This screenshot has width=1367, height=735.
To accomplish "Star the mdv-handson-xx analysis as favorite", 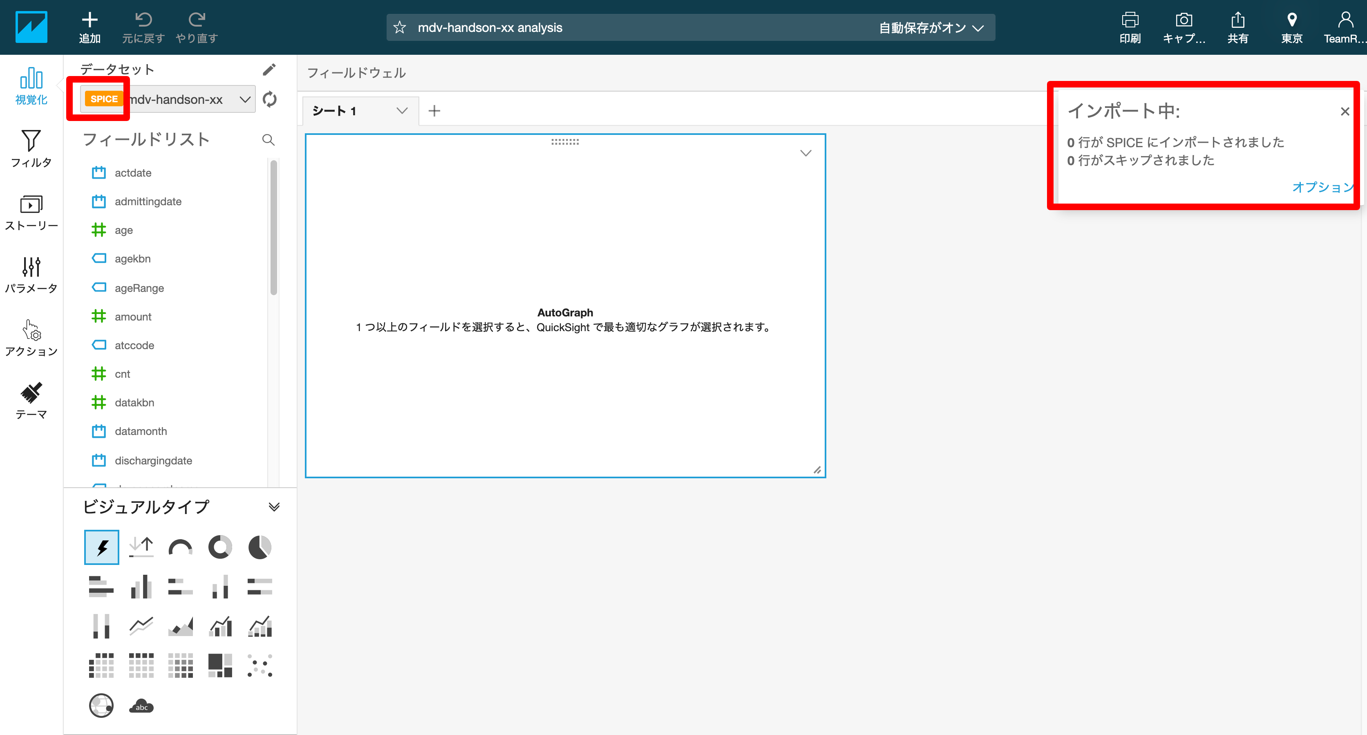I will click(400, 28).
